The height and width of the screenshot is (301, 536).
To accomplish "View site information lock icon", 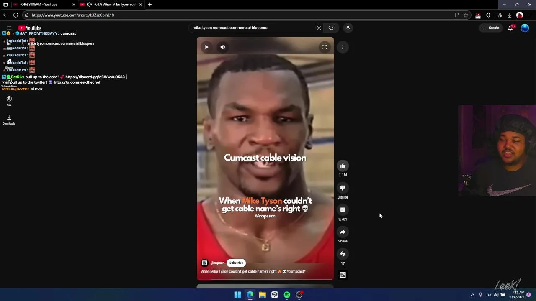I will pyautogui.click(x=27, y=15).
